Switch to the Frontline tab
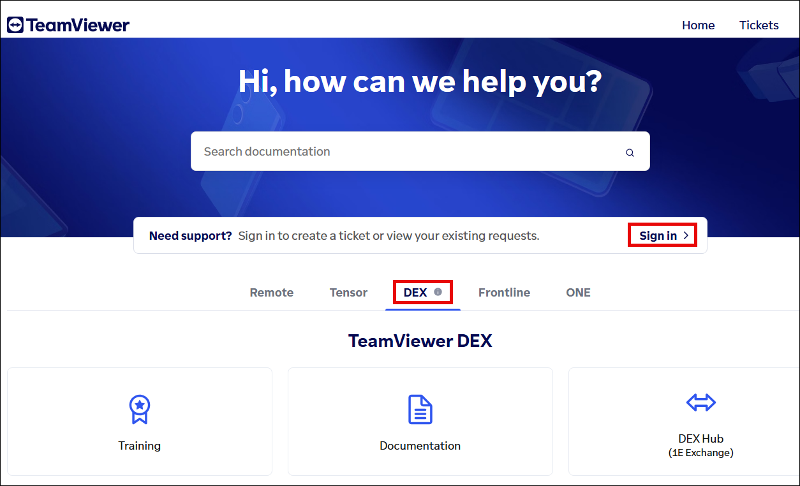 504,293
